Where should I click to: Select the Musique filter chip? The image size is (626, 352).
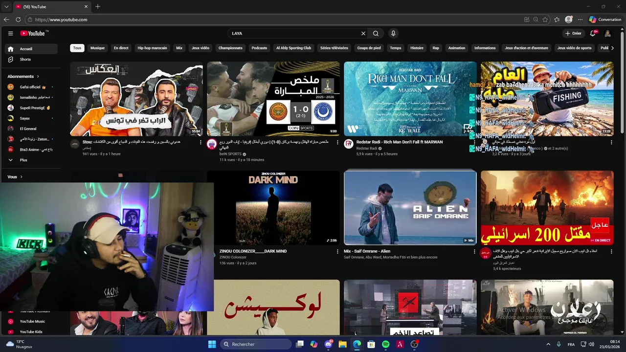97,48
